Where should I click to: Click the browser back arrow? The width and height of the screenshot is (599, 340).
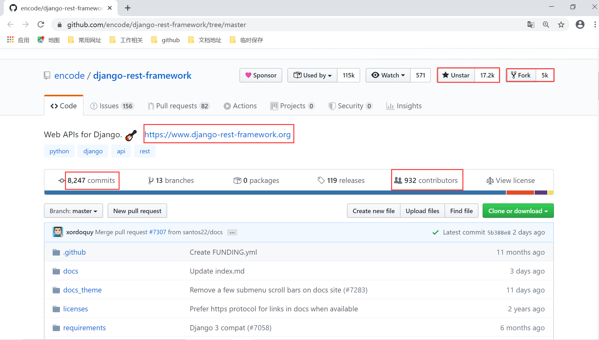[10, 25]
